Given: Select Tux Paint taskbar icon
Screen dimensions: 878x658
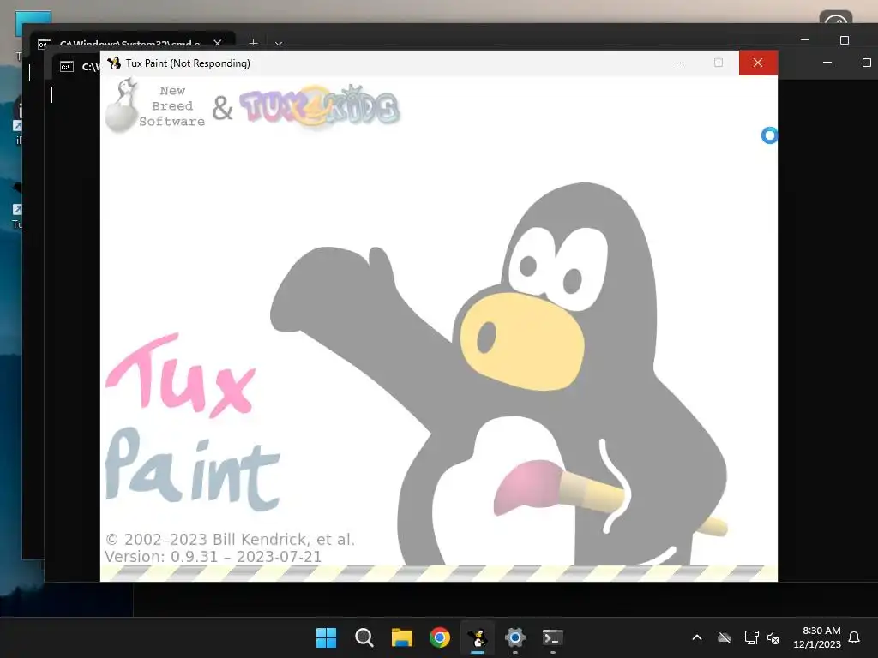Looking at the screenshot, I should (477, 637).
